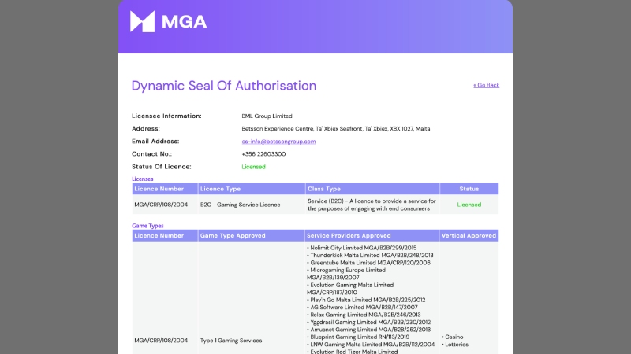
Task: Select the Betsson Experience Centre address text
Action: (x=336, y=129)
